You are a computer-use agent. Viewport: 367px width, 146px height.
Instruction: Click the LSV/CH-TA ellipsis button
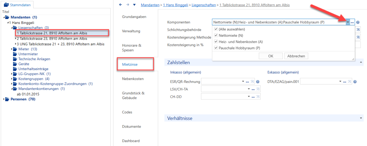(x=253, y=89)
